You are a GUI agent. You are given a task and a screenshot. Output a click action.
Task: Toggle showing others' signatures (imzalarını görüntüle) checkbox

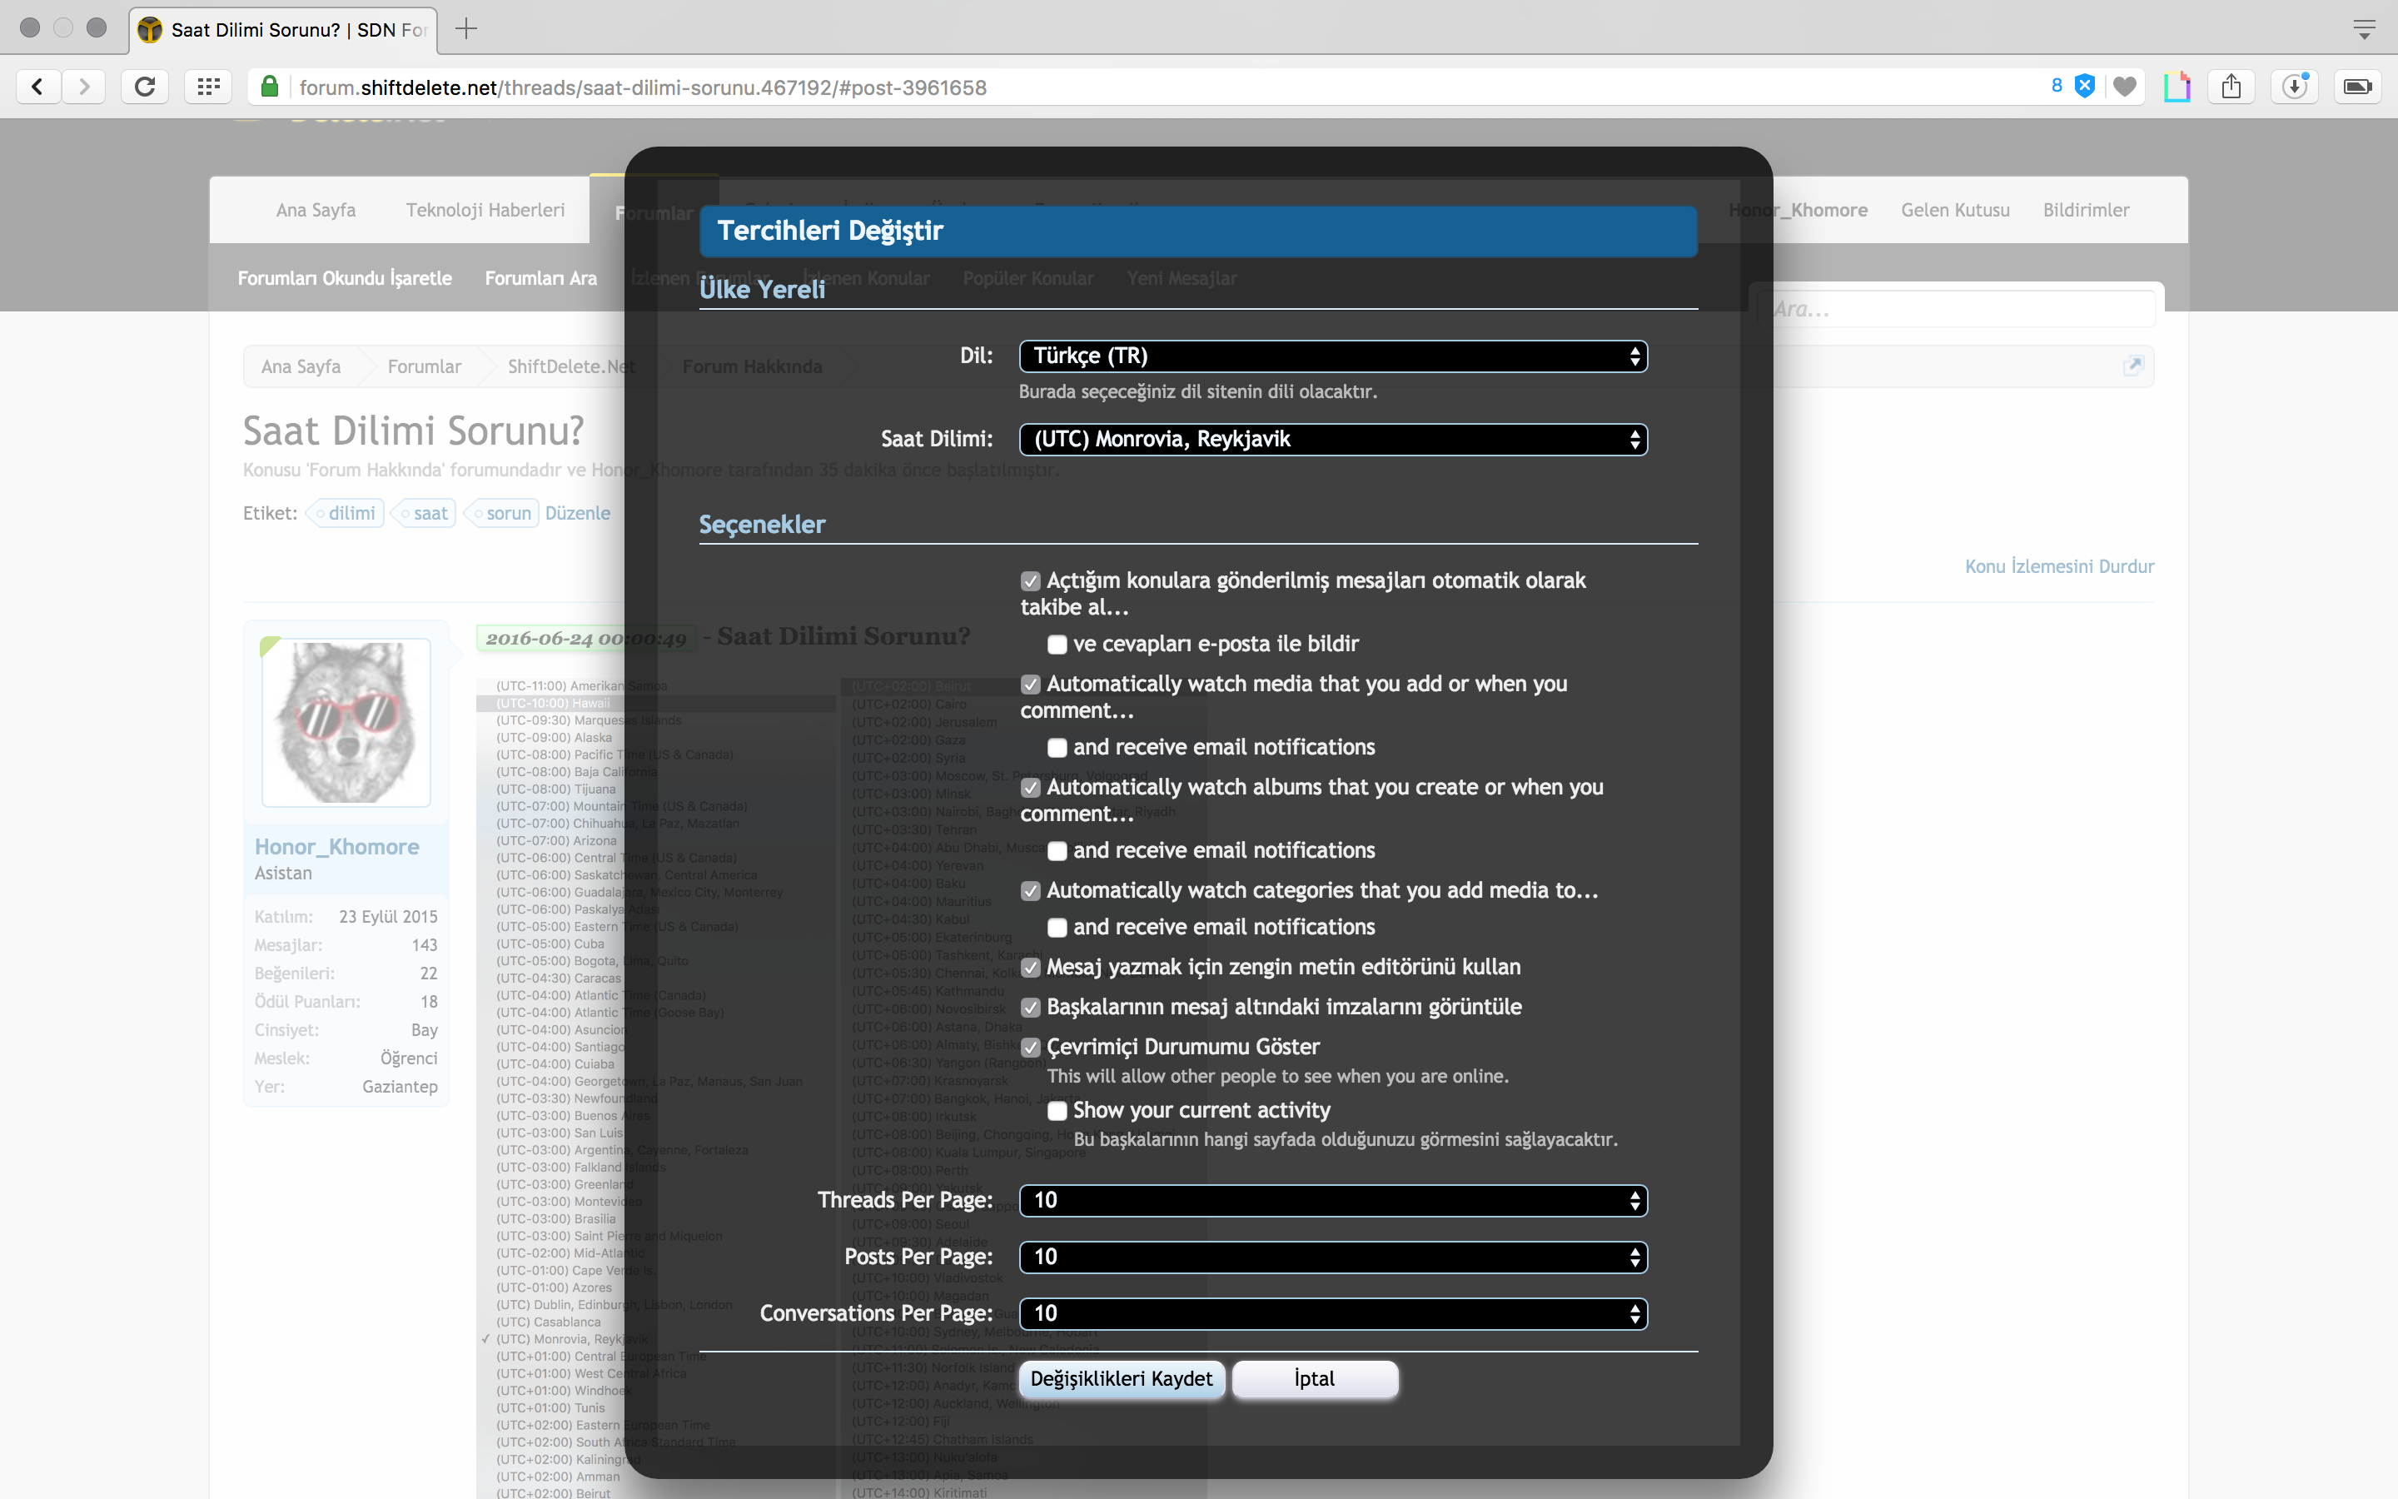pos(1031,1008)
